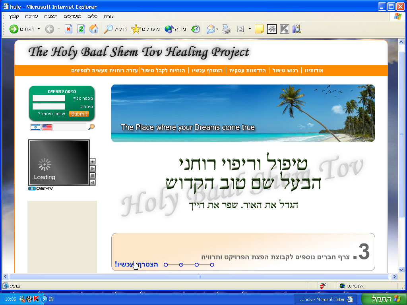The image size is (407, 305).
Task: Click the binoculars research toolbar icon
Action: [x=297, y=29]
